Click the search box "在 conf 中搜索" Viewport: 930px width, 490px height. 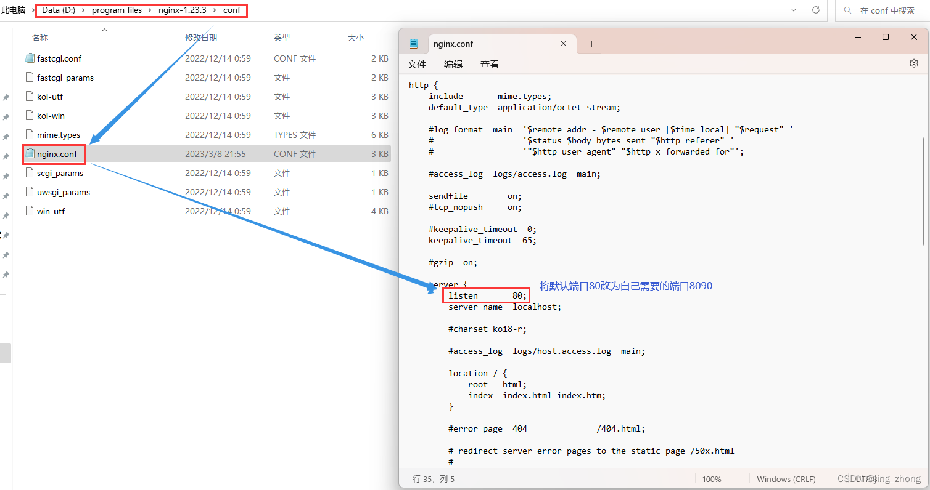887,10
